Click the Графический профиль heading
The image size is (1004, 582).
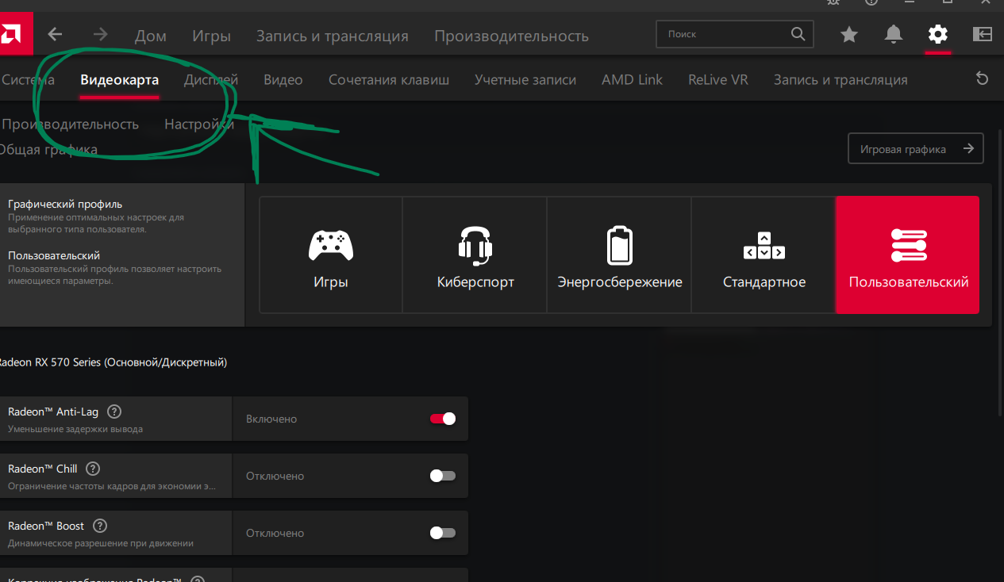point(65,204)
